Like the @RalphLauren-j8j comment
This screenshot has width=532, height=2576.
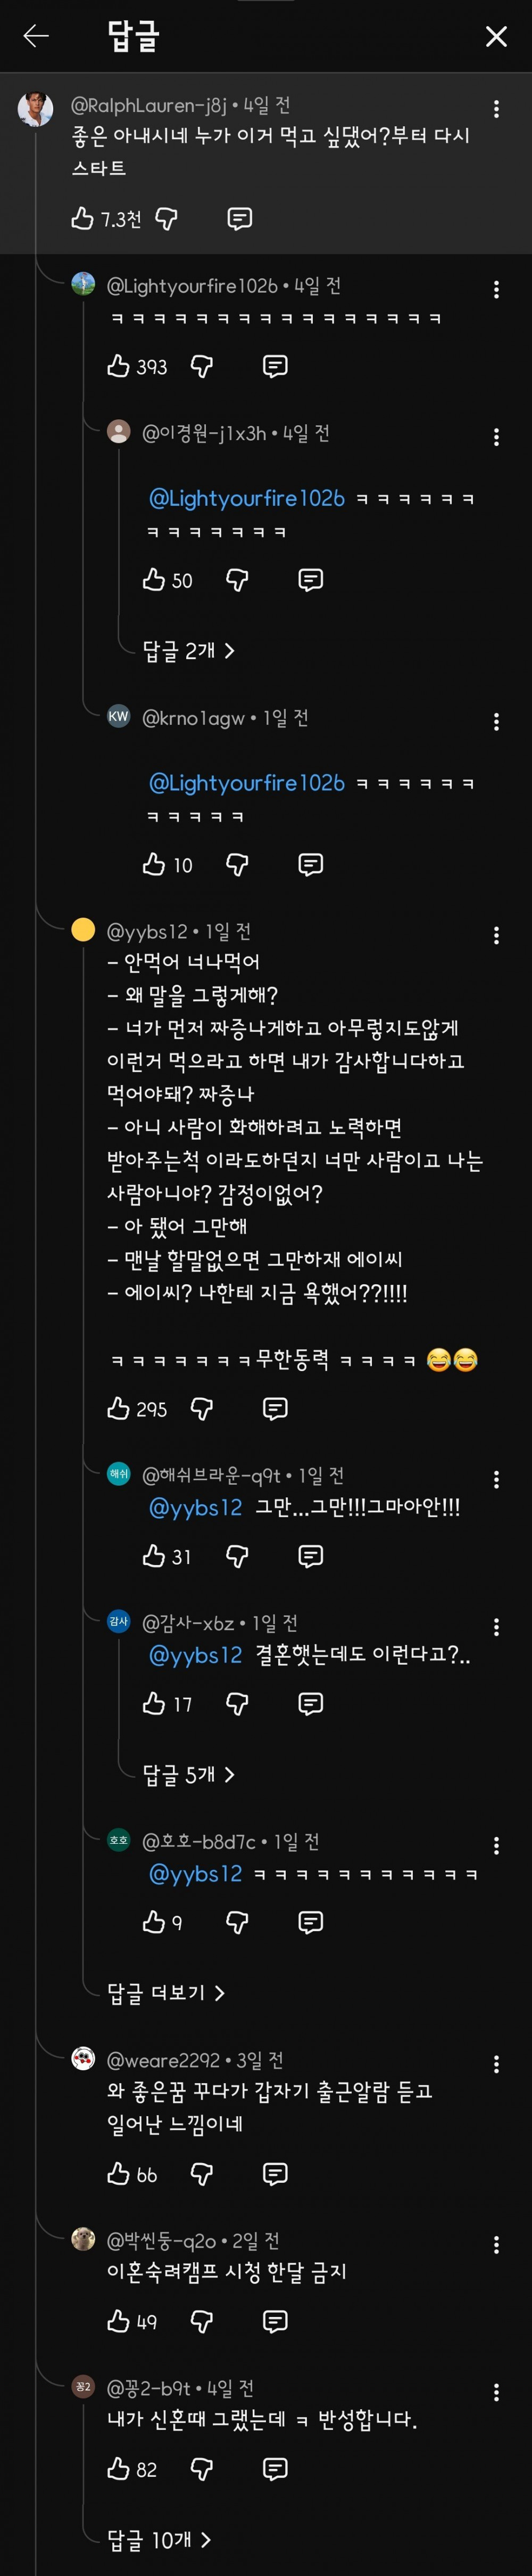[x=83, y=218]
